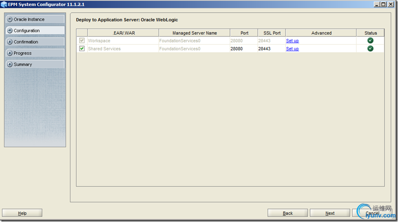This screenshot has width=398, height=222.
Task: Click the Help button
Action: point(22,213)
